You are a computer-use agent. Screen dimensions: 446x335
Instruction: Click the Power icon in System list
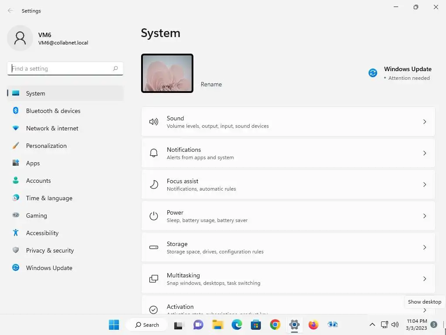pos(154,216)
